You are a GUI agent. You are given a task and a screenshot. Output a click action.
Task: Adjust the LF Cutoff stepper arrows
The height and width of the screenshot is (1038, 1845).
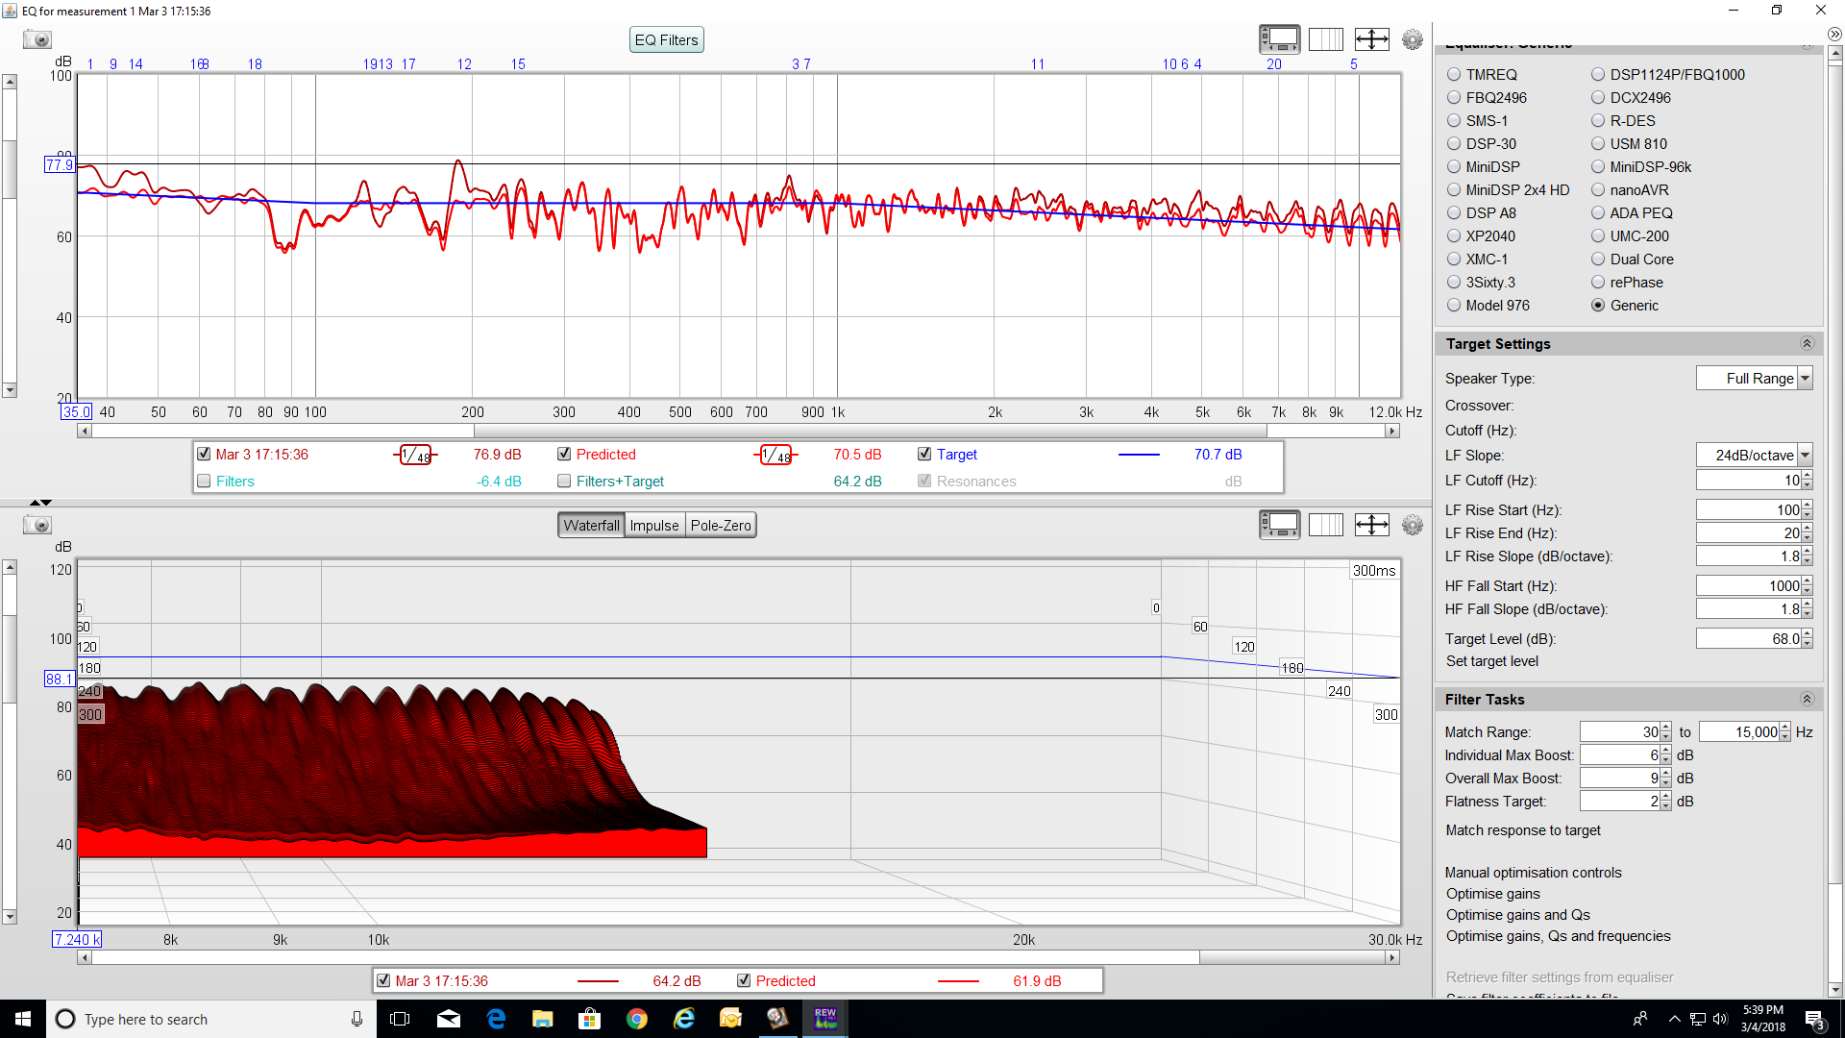1807,481
